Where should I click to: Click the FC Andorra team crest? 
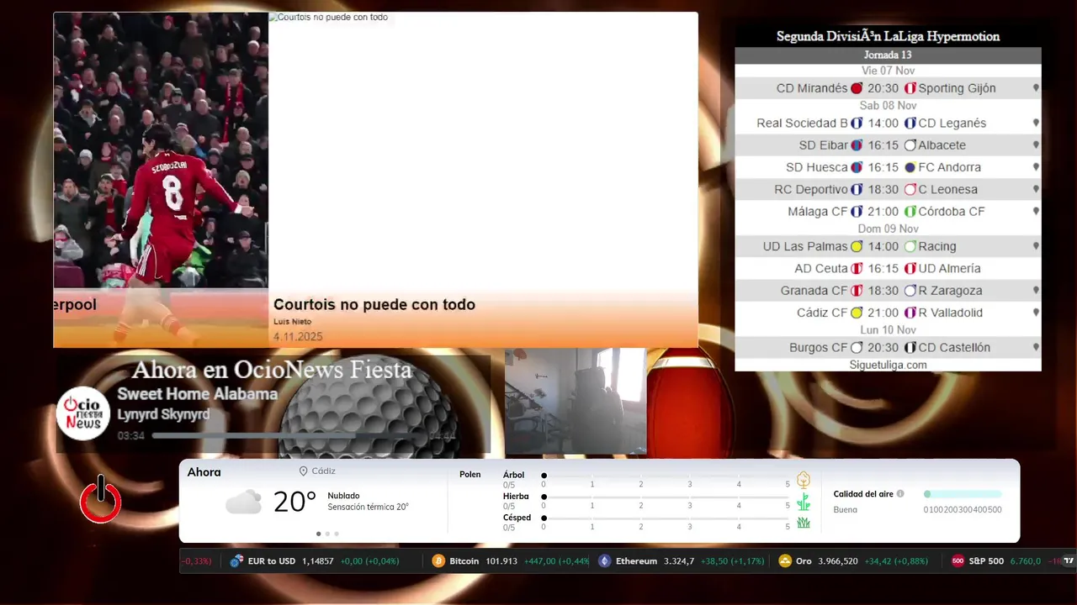[x=910, y=167]
